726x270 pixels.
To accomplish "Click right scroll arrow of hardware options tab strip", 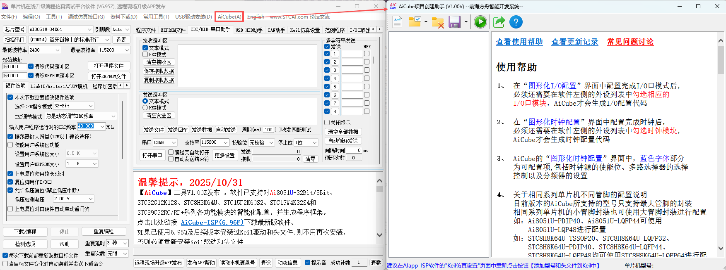I will 127,85.
